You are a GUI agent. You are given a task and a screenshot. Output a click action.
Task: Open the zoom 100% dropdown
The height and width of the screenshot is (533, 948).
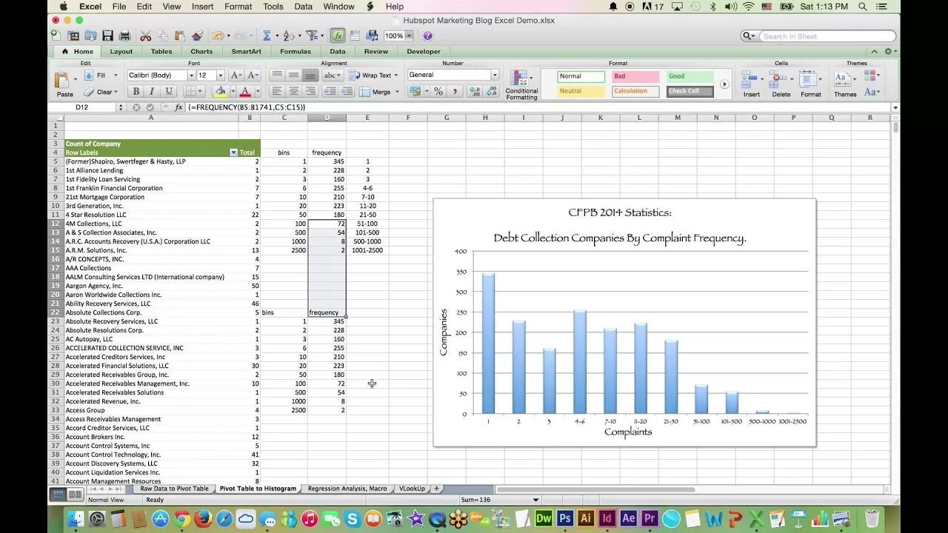pos(409,36)
